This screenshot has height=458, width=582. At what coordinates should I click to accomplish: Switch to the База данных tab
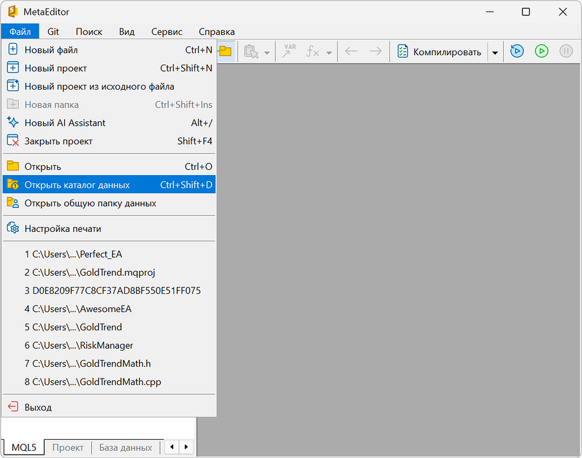125,447
